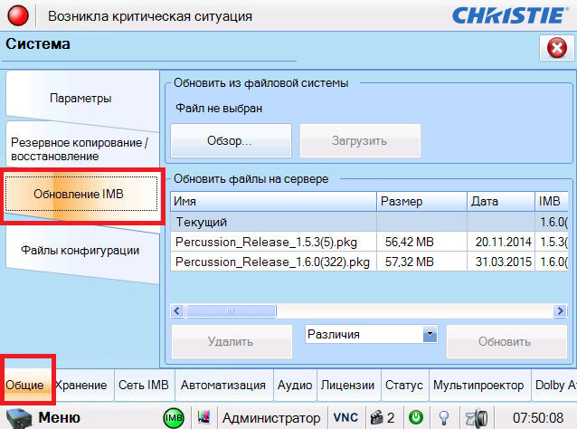
Task: Open the Сеть IMB tab
Action: click(x=144, y=386)
